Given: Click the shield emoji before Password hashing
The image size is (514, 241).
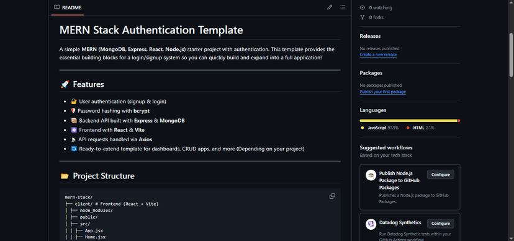Looking at the screenshot, I should (73, 111).
